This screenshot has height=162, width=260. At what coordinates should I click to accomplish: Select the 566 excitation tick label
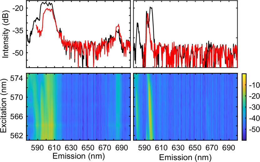pyautogui.click(x=17, y=116)
